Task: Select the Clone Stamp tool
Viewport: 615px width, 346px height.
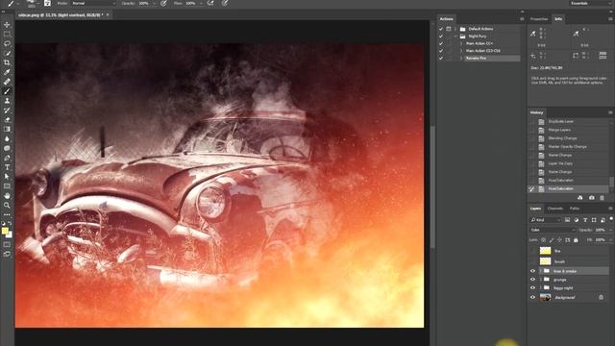Action: [7, 101]
